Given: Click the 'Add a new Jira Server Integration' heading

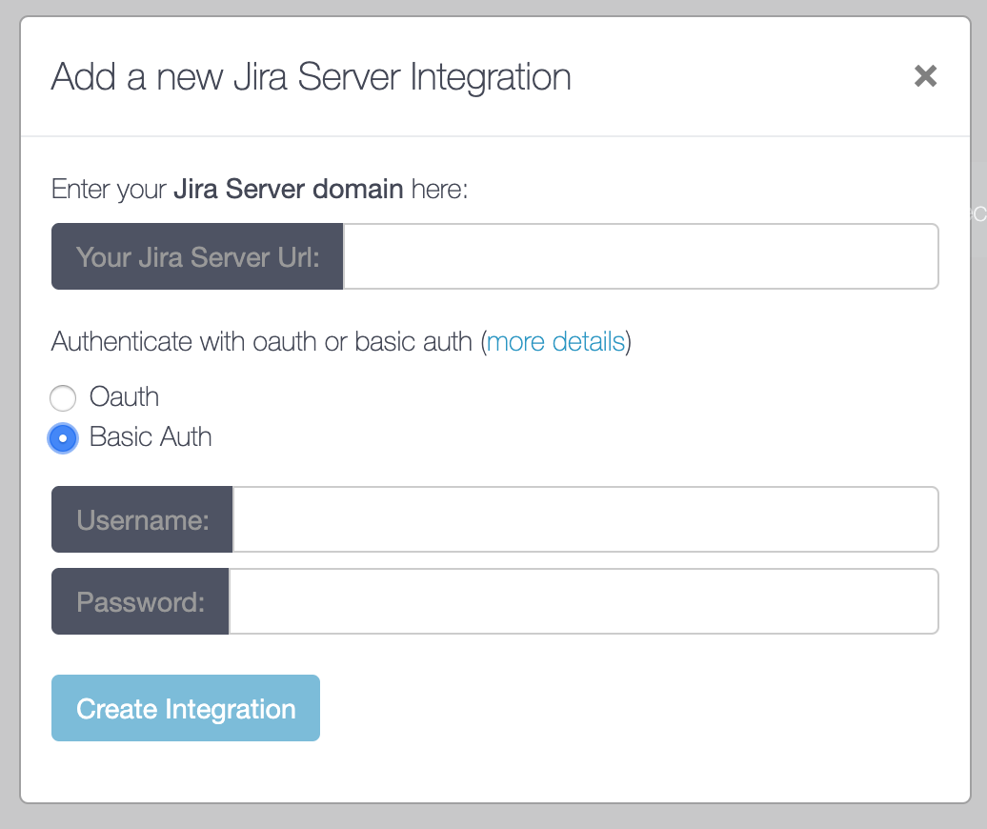Looking at the screenshot, I should (x=311, y=77).
